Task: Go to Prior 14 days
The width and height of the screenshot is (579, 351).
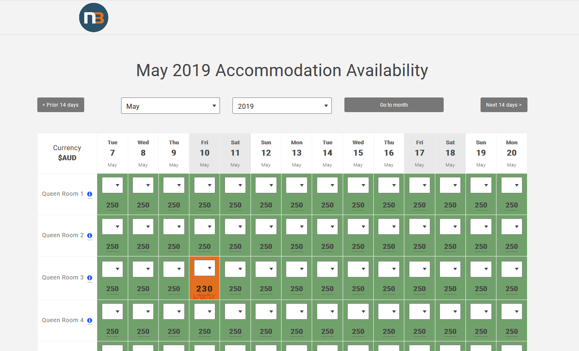Action: (x=61, y=105)
